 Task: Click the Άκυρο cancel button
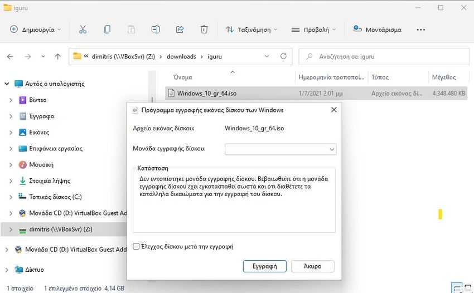313,266
